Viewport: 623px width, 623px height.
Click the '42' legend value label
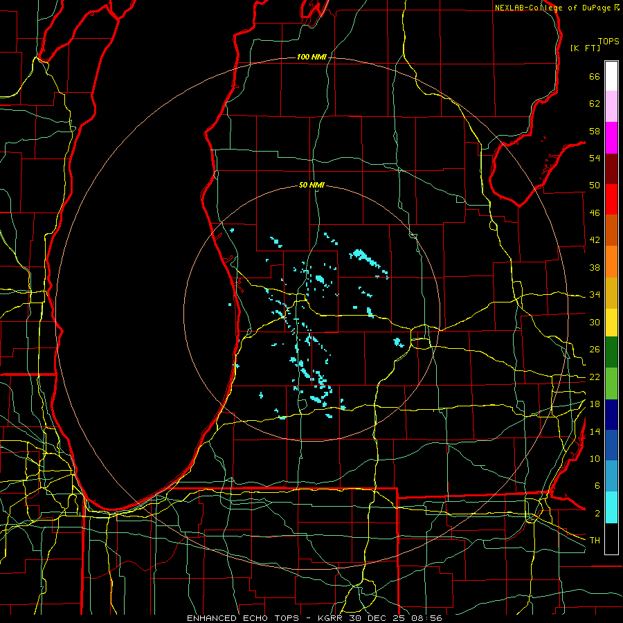click(595, 240)
